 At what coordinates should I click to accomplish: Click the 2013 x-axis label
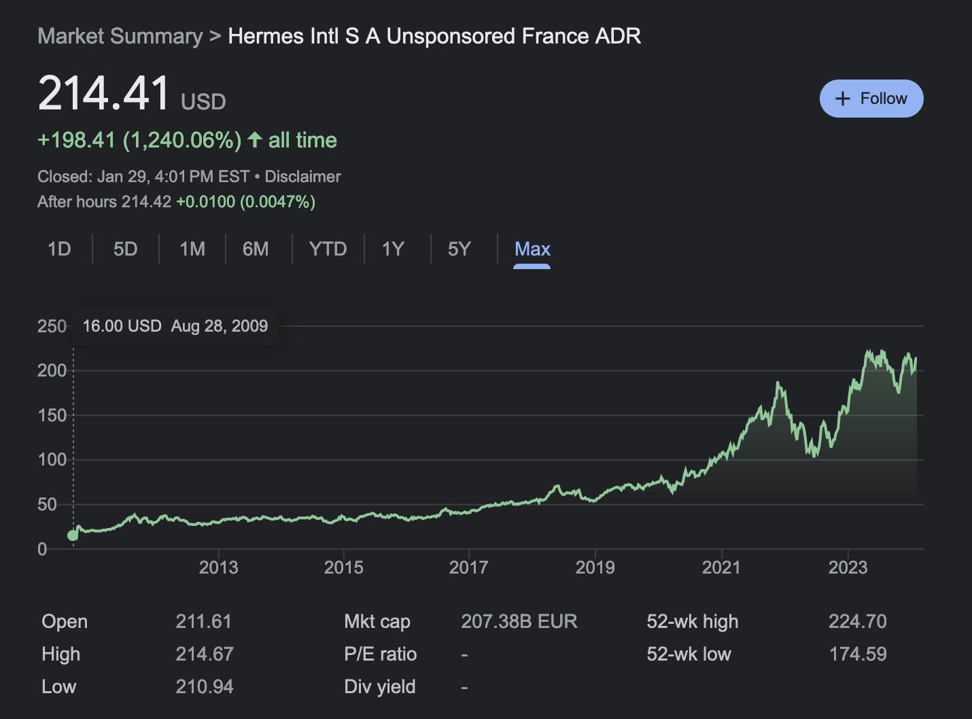(218, 567)
